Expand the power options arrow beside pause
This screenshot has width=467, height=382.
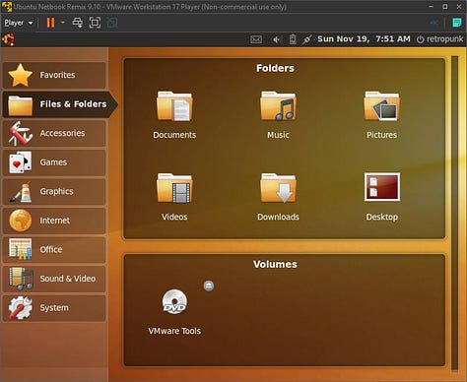click(63, 23)
